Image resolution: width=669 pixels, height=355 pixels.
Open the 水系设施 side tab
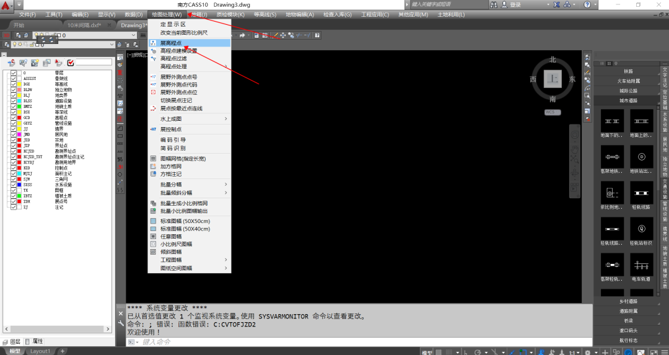(665, 122)
